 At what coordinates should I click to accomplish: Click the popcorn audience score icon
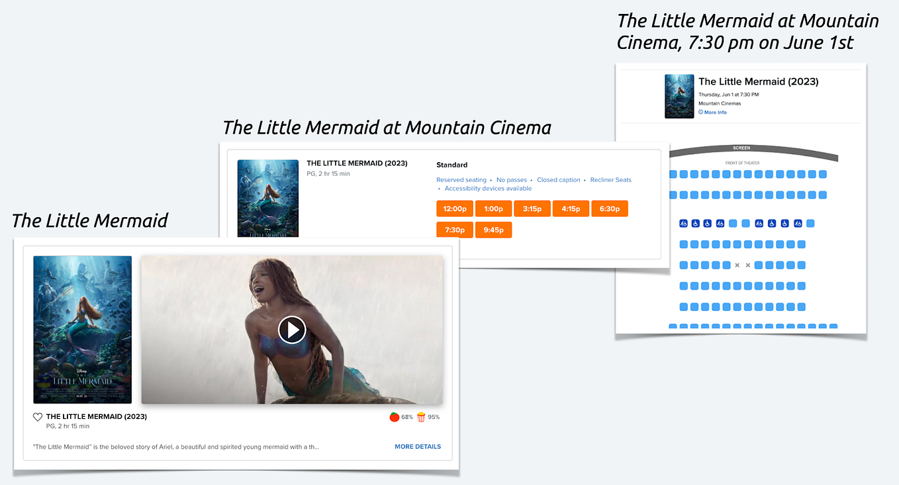tap(421, 417)
